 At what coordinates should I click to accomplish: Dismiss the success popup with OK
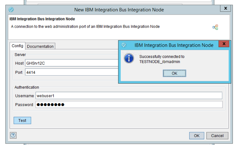175,73
